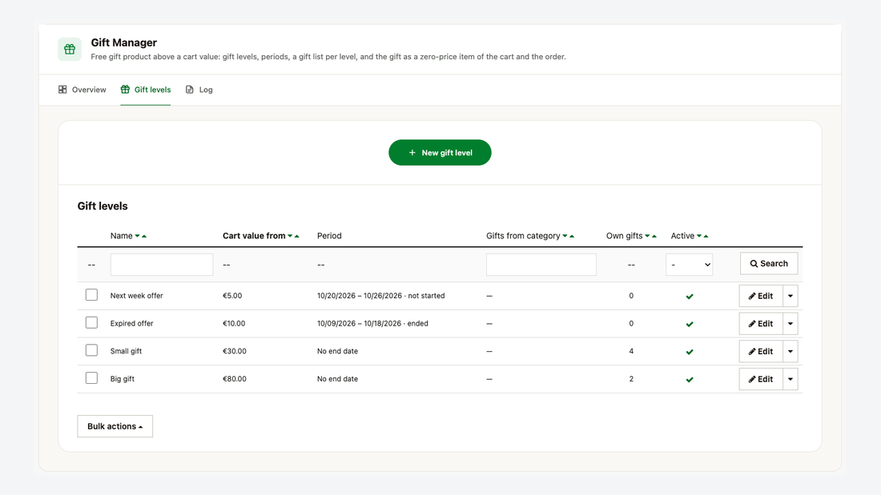Select the Next week offer checkbox

91,294
